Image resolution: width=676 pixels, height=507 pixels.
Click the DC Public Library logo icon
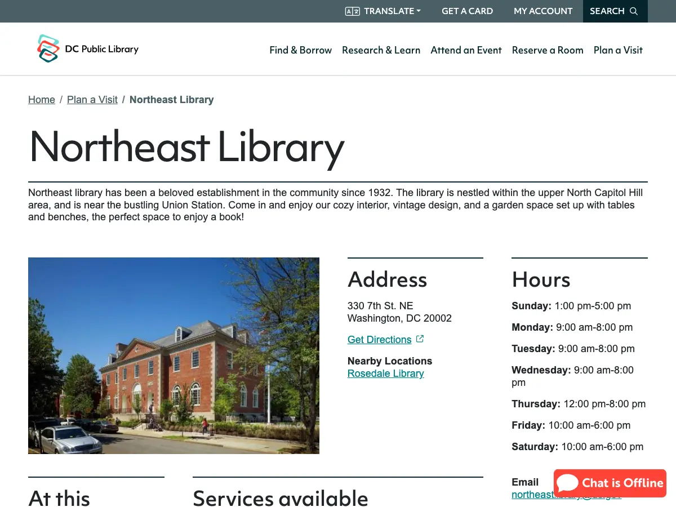[48, 48]
